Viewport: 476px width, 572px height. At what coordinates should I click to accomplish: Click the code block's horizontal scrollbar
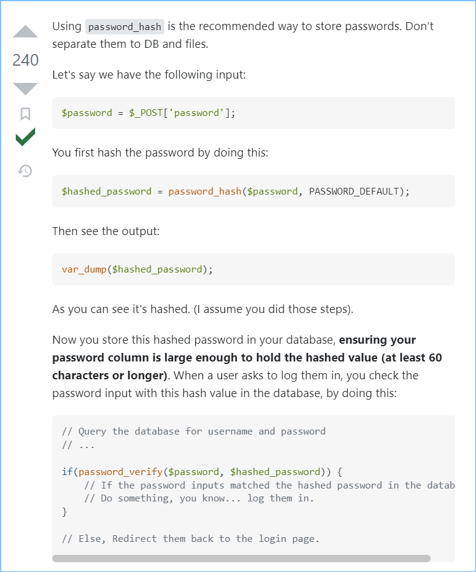click(241, 558)
